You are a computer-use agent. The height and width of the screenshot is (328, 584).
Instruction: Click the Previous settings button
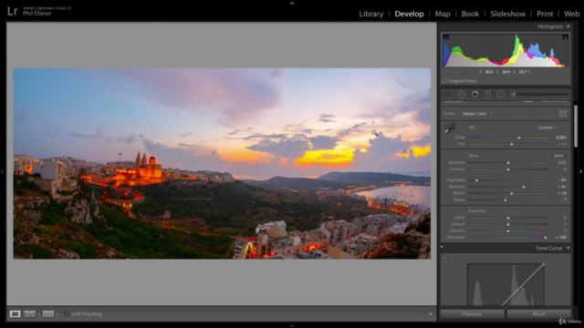pos(472,314)
